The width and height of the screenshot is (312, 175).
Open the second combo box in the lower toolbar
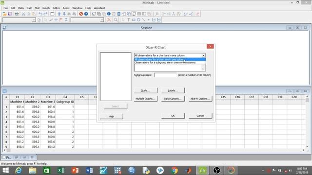coord(87,20)
